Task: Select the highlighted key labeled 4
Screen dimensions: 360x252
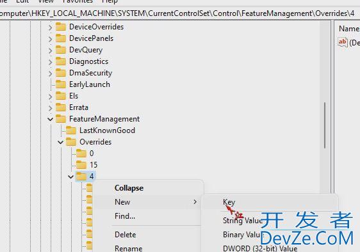Action: 92,177
